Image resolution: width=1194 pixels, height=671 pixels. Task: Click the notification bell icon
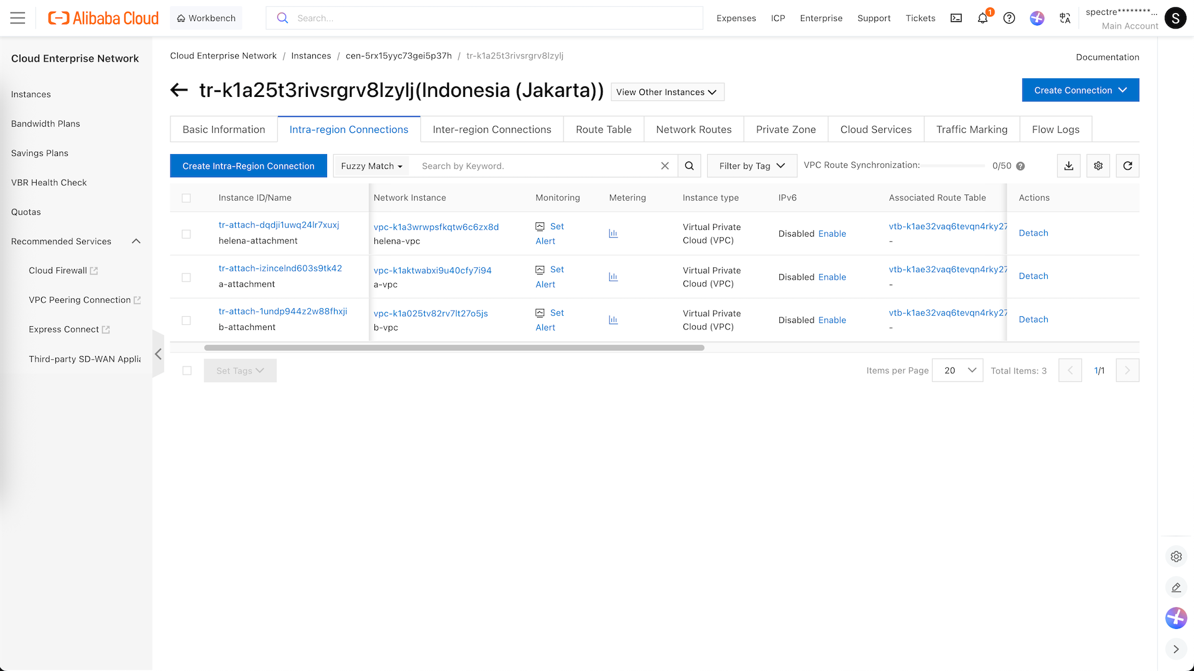983,18
